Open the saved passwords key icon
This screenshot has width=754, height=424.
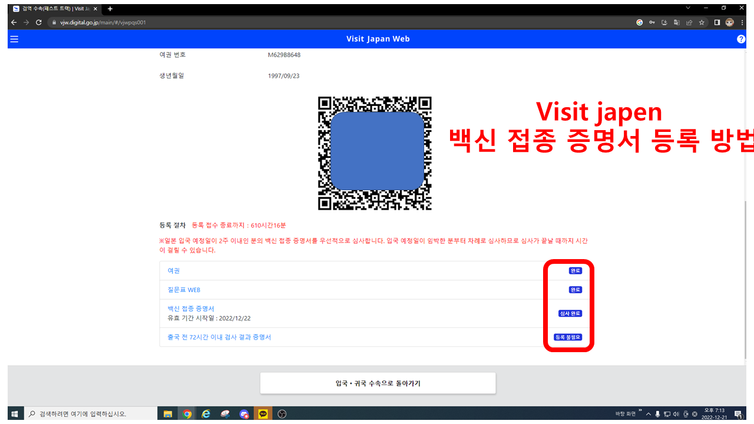coord(652,22)
